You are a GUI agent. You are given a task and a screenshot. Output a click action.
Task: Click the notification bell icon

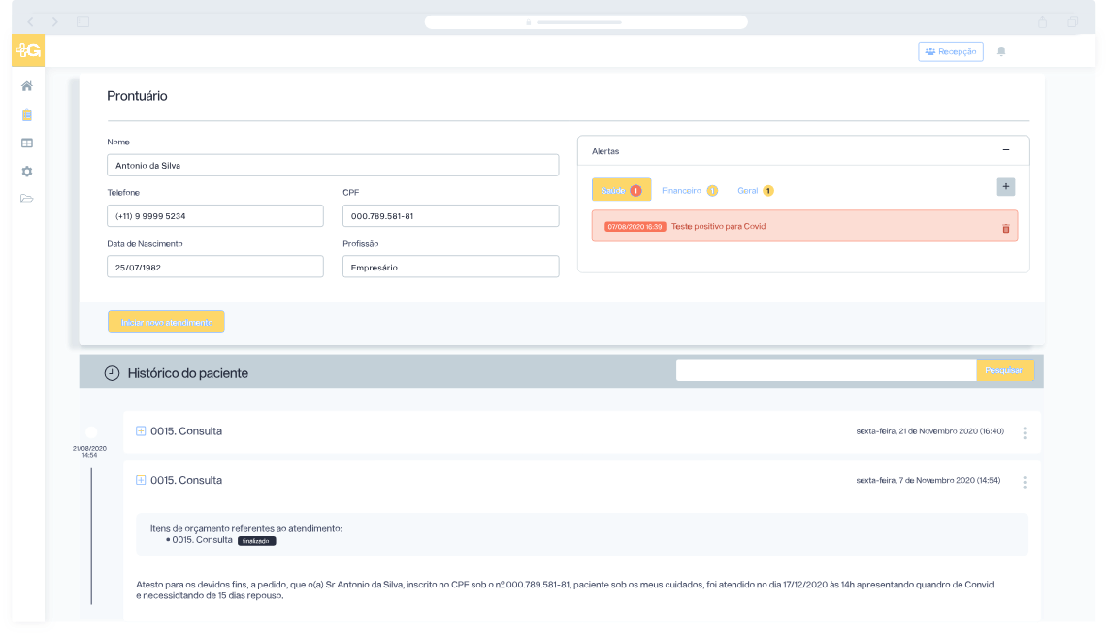click(x=1001, y=51)
